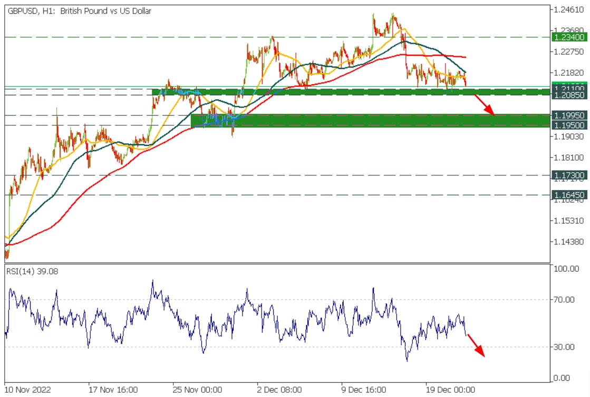Select the lower green support zone near 1.19500
The height and width of the screenshot is (397, 590).
point(370,121)
